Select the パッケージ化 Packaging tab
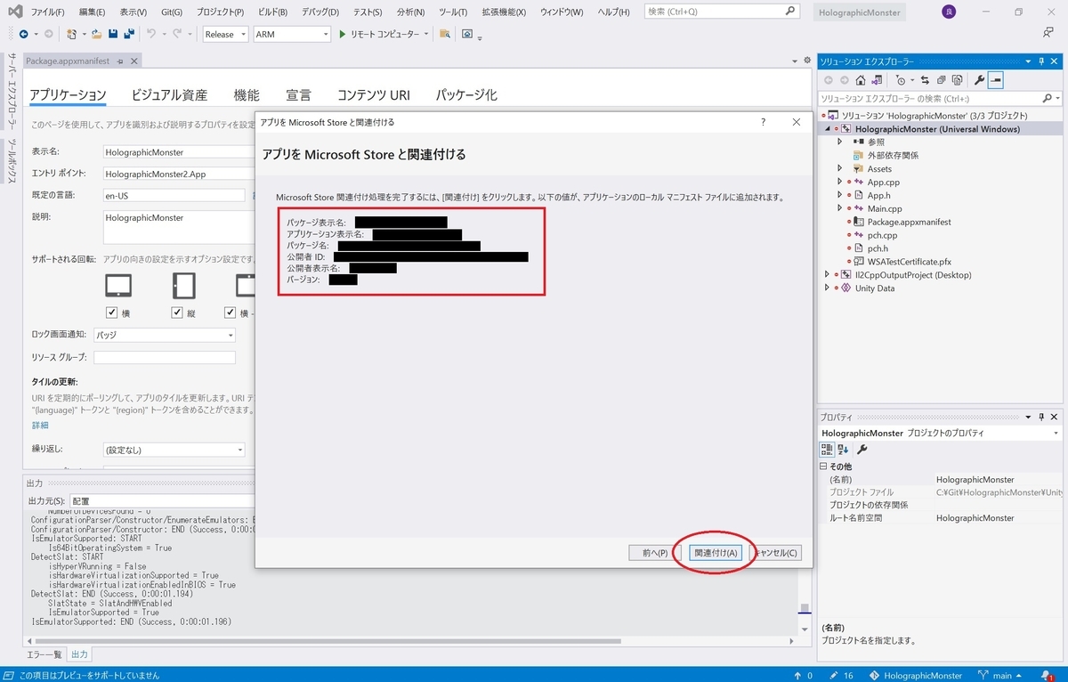Viewport: 1068px width, 682px height. pos(466,95)
